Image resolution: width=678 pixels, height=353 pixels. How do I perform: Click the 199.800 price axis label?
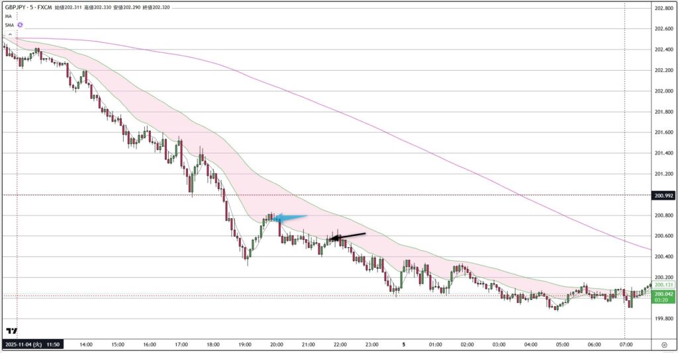coord(663,319)
